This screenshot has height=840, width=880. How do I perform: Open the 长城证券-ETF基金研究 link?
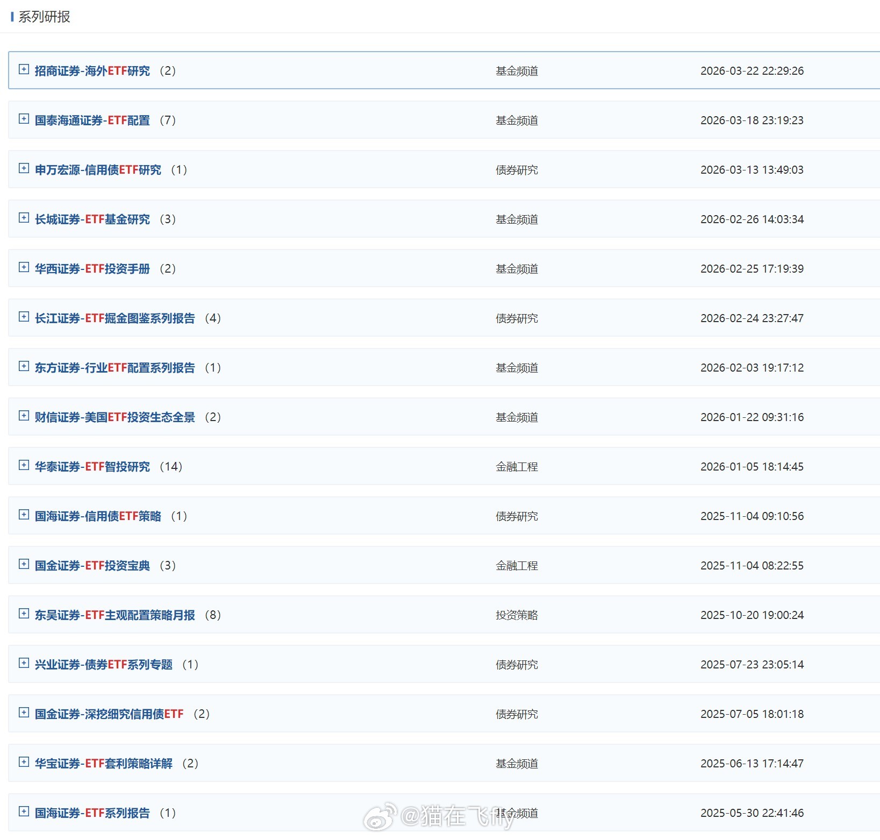pyautogui.click(x=92, y=219)
